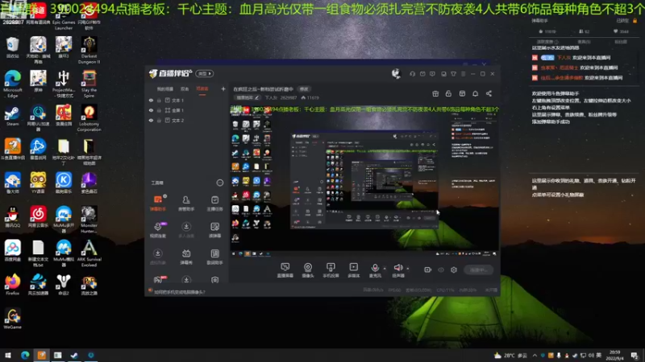Open the 歌词助手 lyrics assistant tool
Screen dimensions: 645x362
click(214, 257)
